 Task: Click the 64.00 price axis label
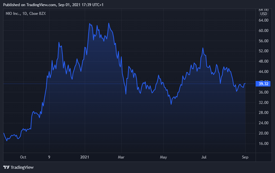(x=263, y=20)
